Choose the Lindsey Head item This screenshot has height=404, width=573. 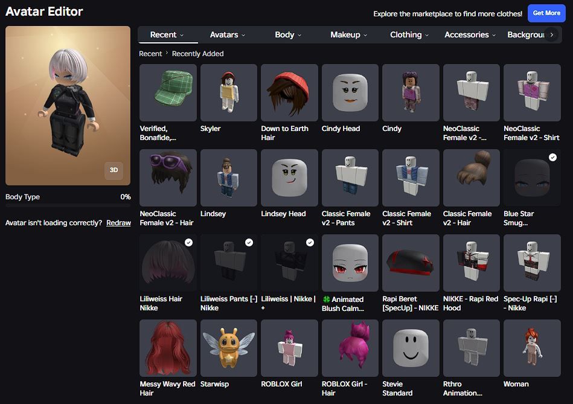[x=289, y=178]
